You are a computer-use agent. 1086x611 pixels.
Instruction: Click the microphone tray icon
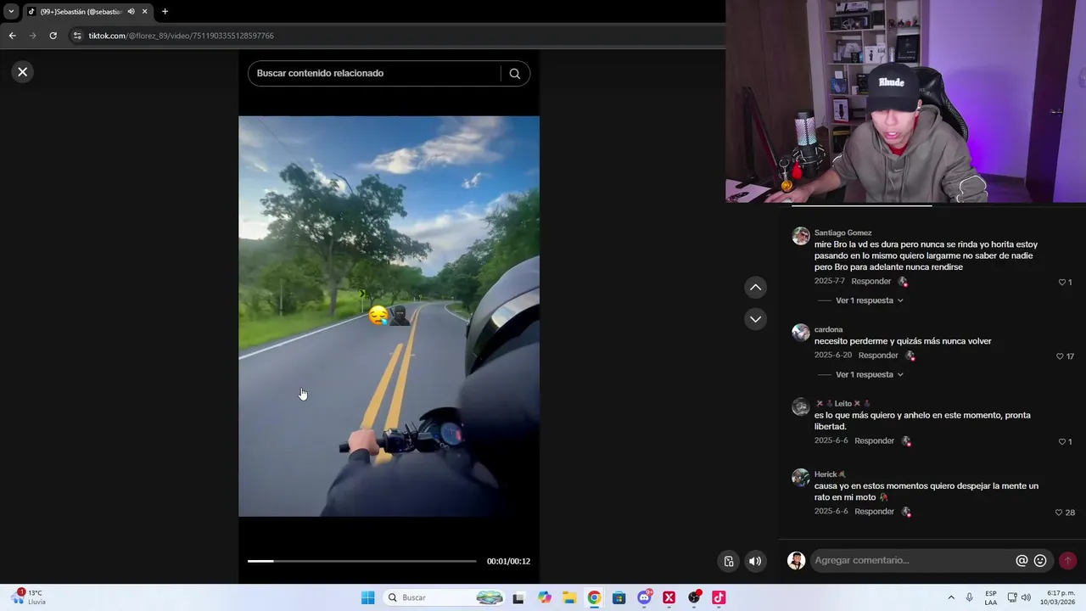click(970, 597)
